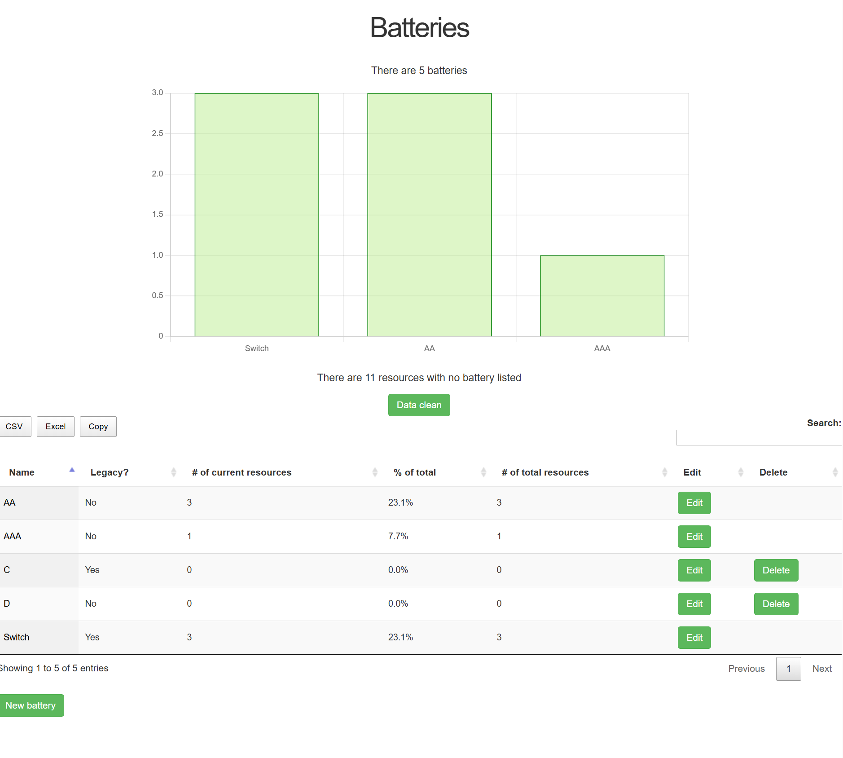Click the Delete column sort arrows
This screenshot has width=843, height=758.
point(835,472)
